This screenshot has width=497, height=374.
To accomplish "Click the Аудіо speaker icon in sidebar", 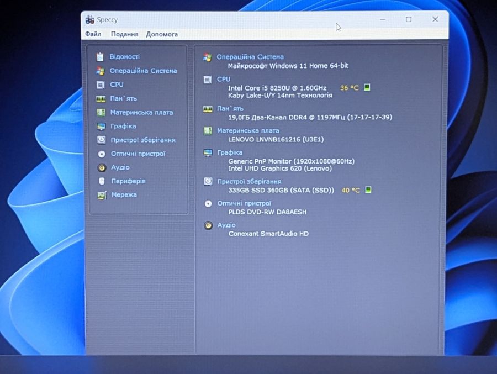I will (x=102, y=167).
